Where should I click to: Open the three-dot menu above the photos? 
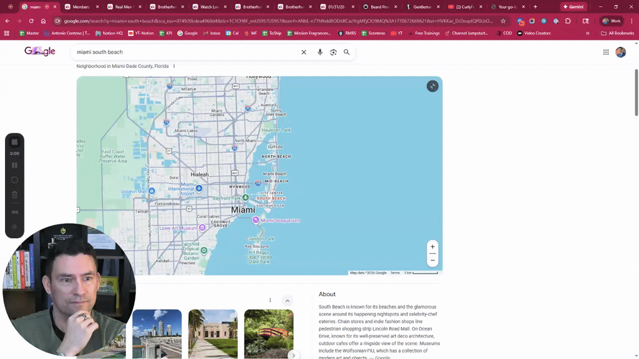(x=270, y=300)
